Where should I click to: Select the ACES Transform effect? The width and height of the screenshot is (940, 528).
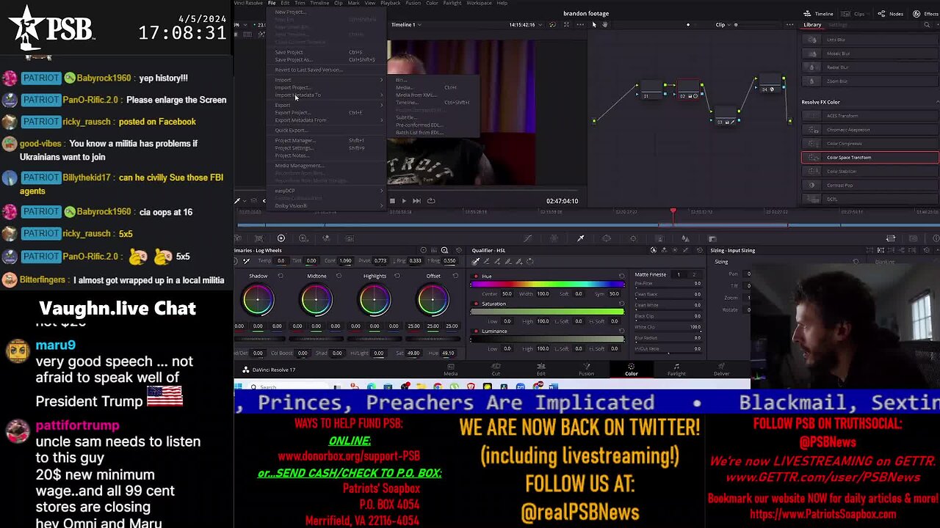point(869,115)
